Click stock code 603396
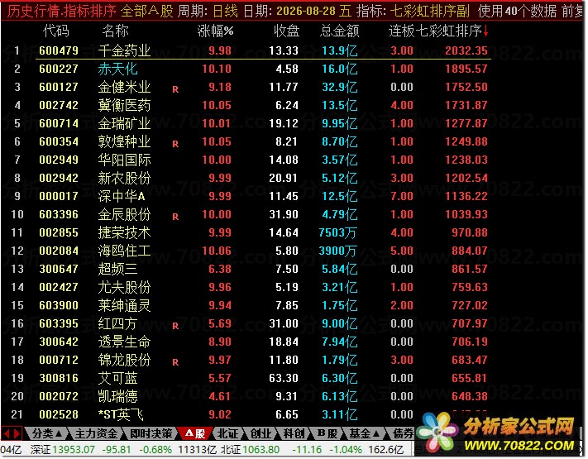Image resolution: width=588 pixels, height=459 pixels. (59, 214)
